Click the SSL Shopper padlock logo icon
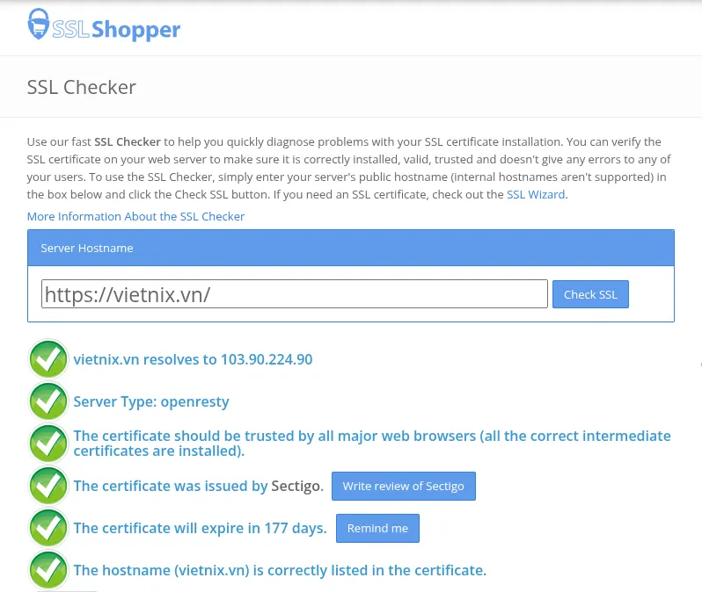Viewport: 702px width, 592px height. 38,24
